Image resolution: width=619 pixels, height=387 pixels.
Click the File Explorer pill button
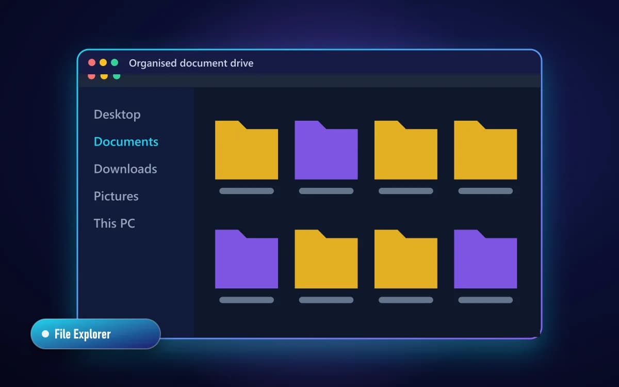[x=95, y=334]
